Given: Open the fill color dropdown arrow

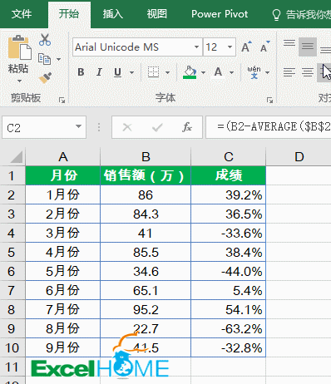Looking at the screenshot, I should [x=203, y=72].
